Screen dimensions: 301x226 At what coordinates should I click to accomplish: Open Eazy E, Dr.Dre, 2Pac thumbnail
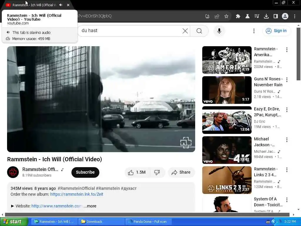(x=227, y=120)
